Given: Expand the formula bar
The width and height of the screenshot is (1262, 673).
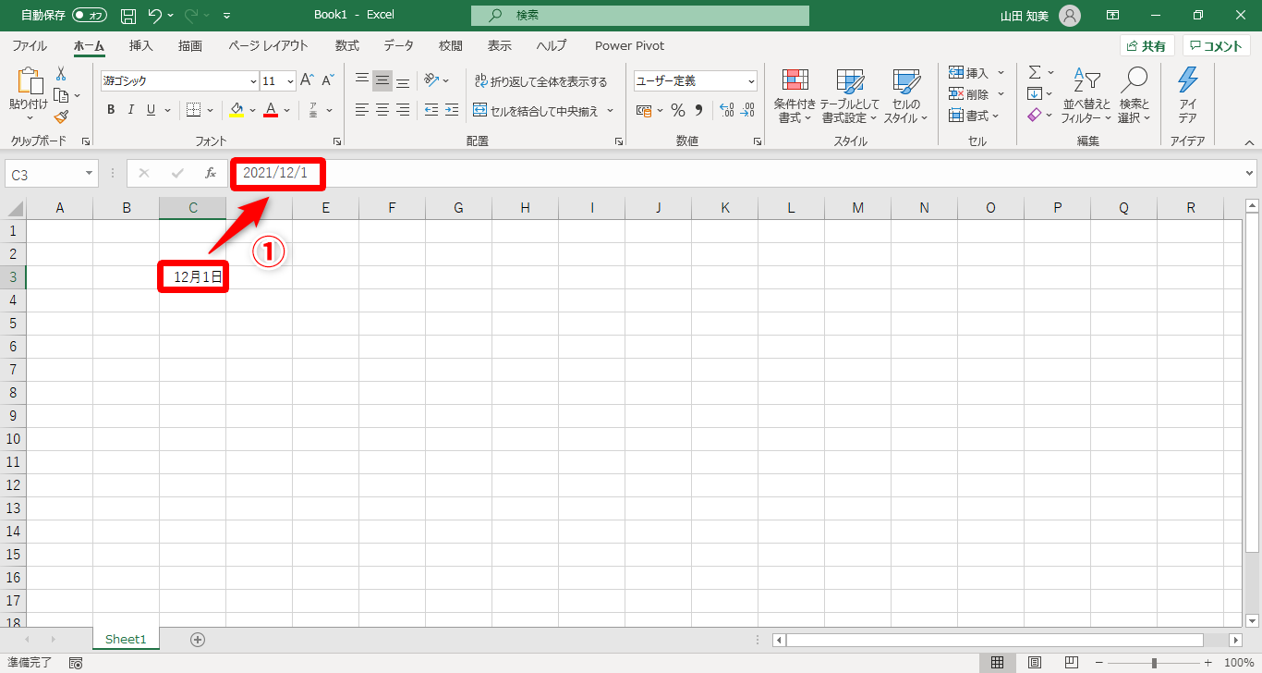Looking at the screenshot, I should pyautogui.click(x=1250, y=173).
